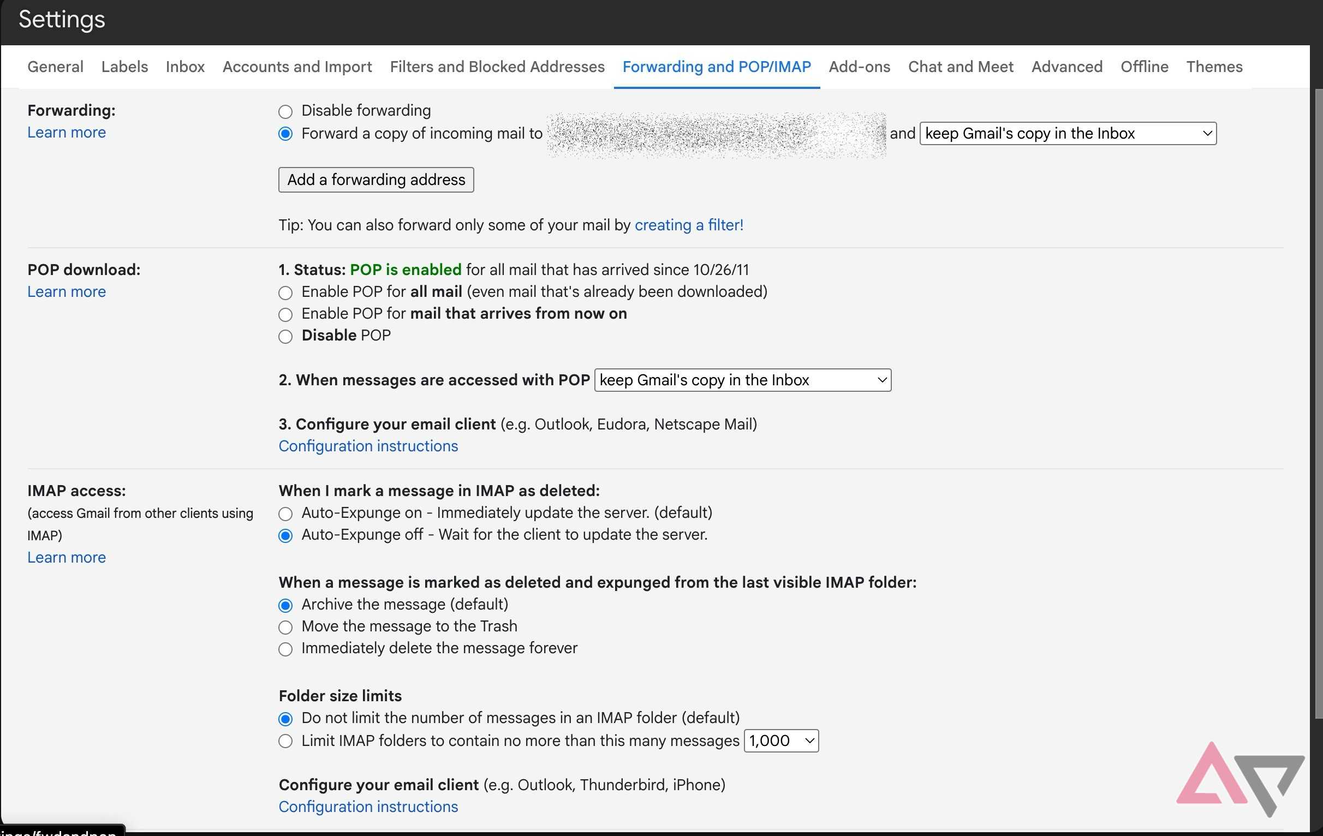Screen dimensions: 1323x836
Task: Choose Enable POP for mail from now on
Action: (285, 315)
